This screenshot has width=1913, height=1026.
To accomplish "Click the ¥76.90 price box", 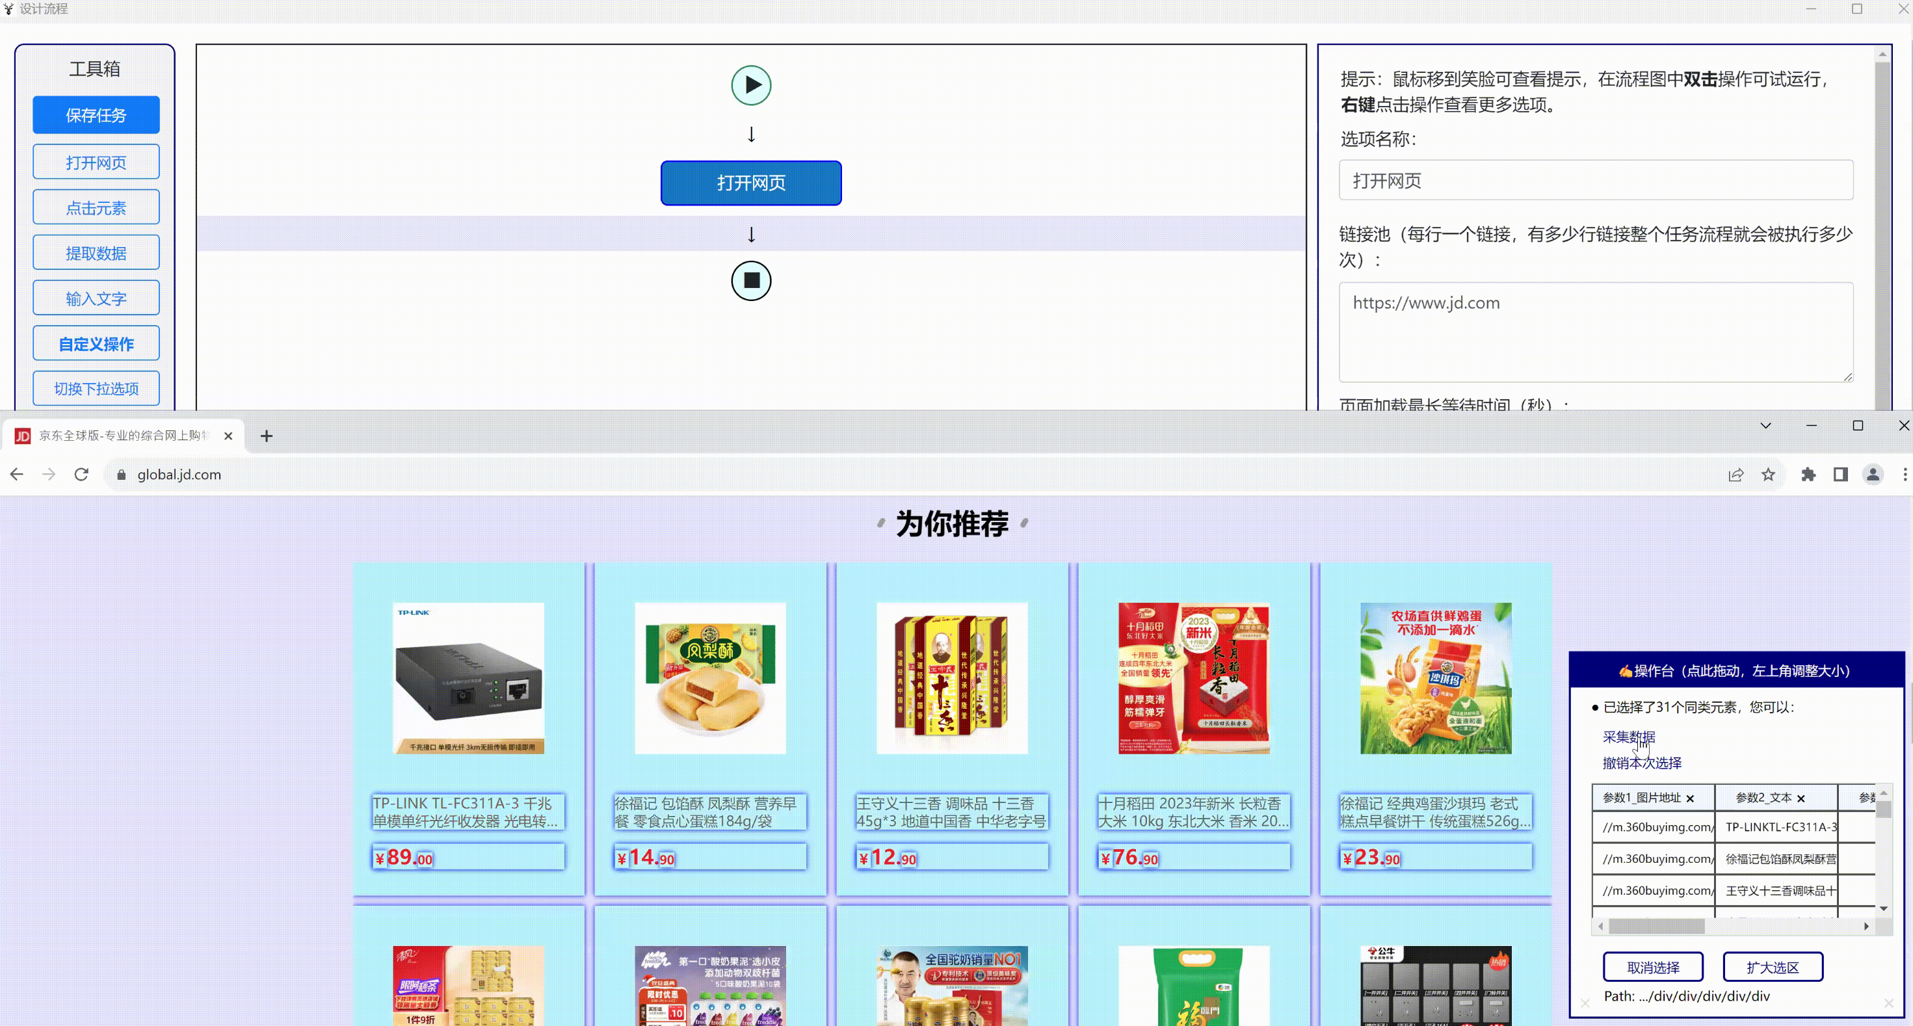I will (x=1194, y=857).
